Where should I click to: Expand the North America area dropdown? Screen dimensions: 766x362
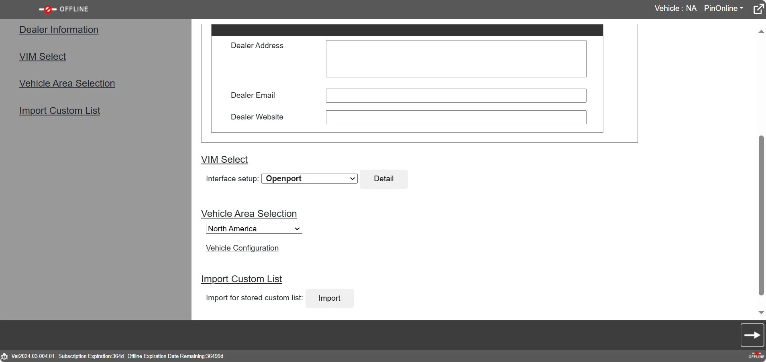tap(254, 229)
